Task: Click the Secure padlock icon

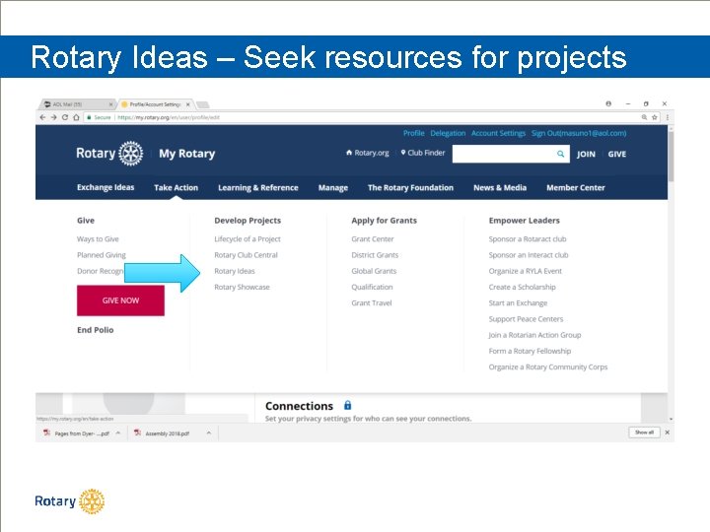Action: tap(89, 117)
